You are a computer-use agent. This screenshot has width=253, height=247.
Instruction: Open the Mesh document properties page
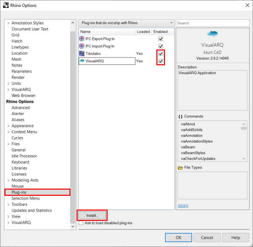16,59
